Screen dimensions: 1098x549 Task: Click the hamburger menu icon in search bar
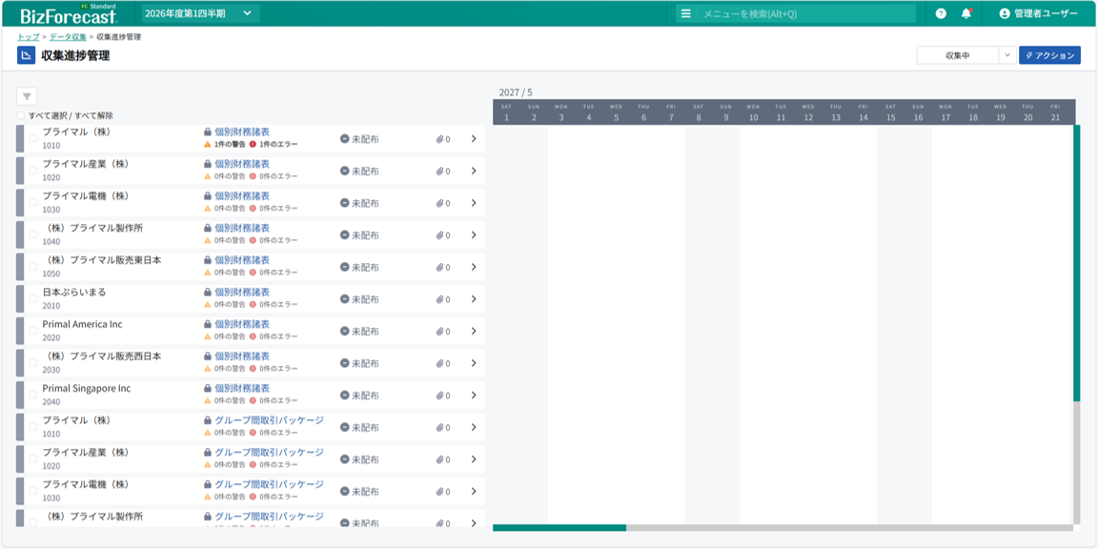(685, 13)
